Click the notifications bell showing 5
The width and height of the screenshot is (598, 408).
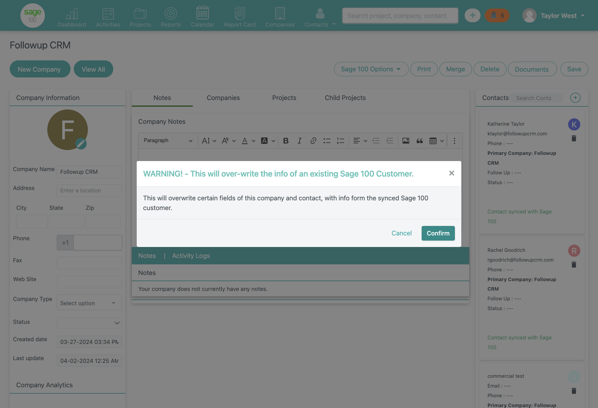point(497,15)
